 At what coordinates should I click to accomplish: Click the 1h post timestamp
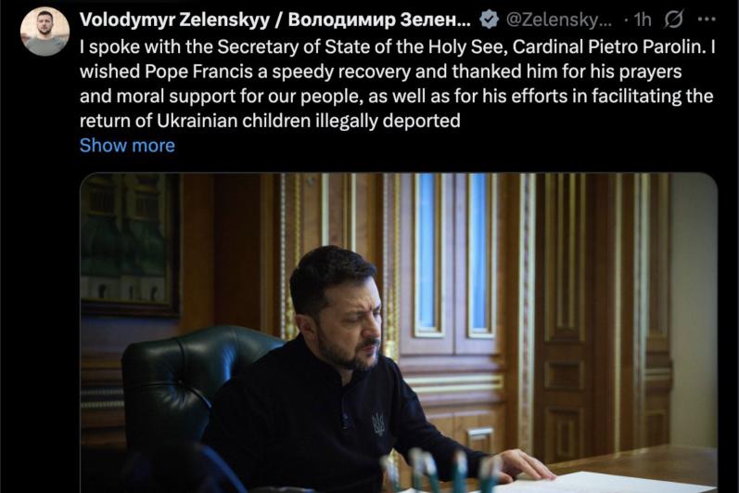[643, 19]
